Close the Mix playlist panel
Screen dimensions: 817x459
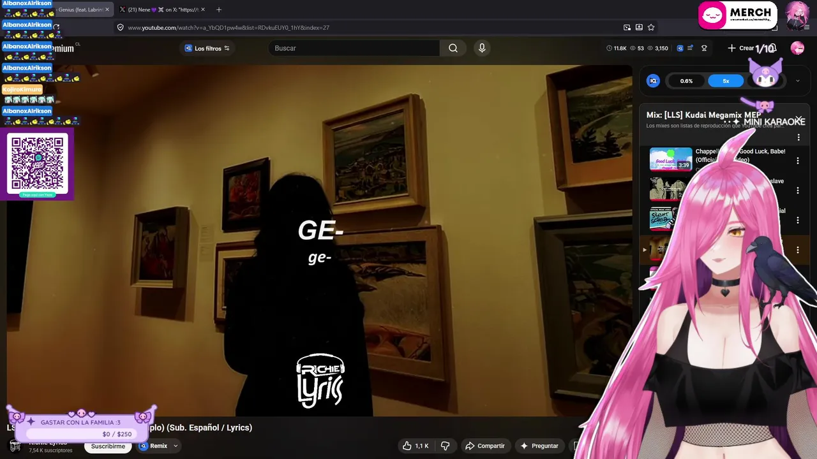pyautogui.click(x=798, y=119)
